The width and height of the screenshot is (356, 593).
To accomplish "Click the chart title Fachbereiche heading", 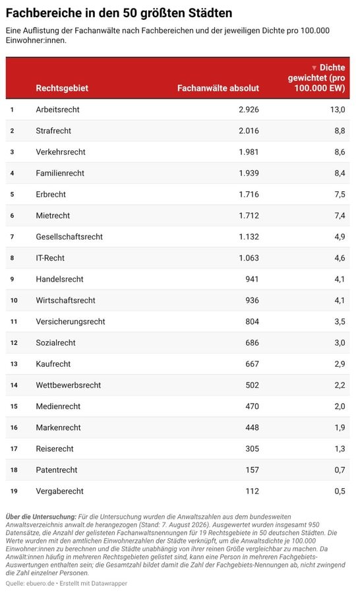I will click(119, 13).
